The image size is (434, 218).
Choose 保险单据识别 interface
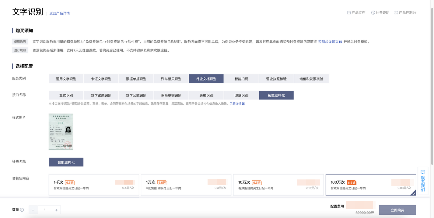click(171, 95)
